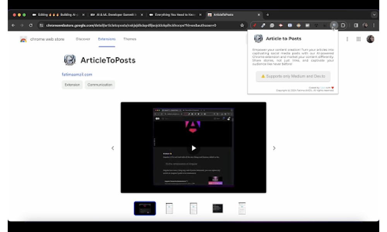387x232 pixels.
Task: Click the pencil-shaped extension icon in toolbar
Action: [x=263, y=25]
